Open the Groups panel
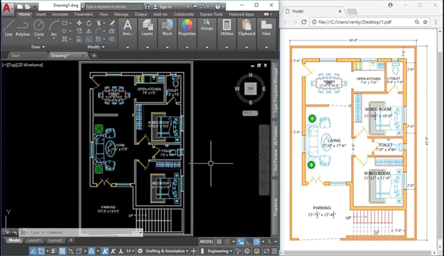 (207, 25)
